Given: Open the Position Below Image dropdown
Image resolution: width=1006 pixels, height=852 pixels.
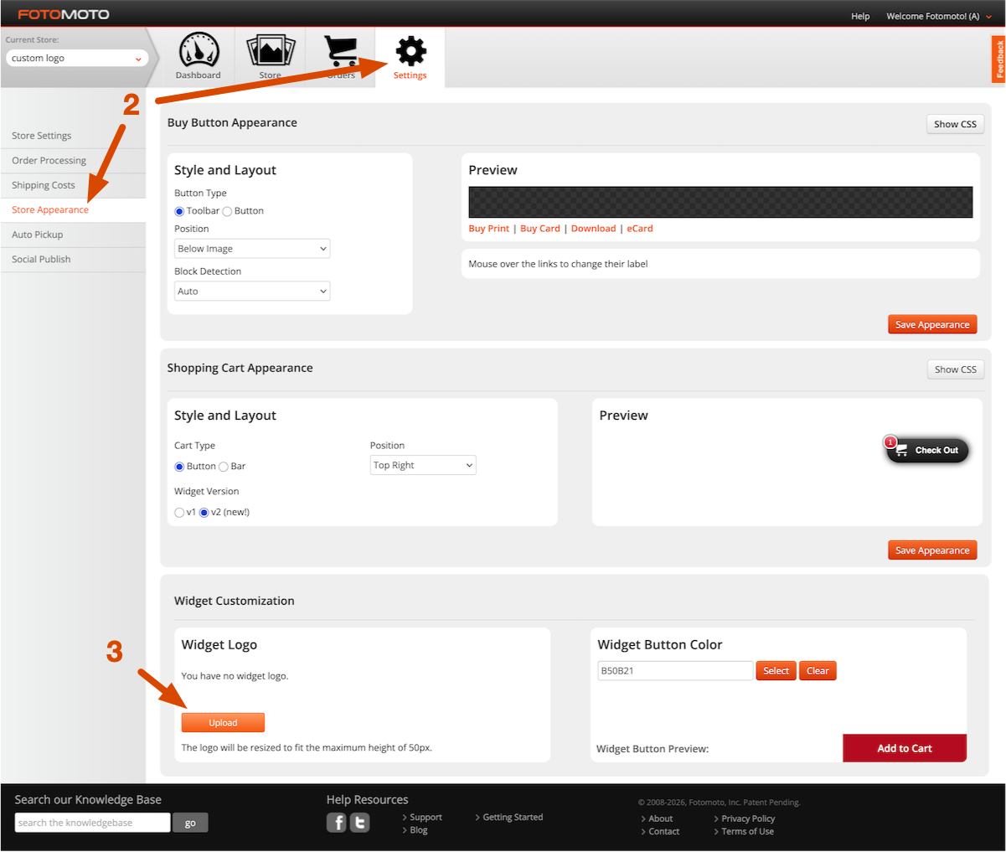Looking at the screenshot, I should 252,249.
